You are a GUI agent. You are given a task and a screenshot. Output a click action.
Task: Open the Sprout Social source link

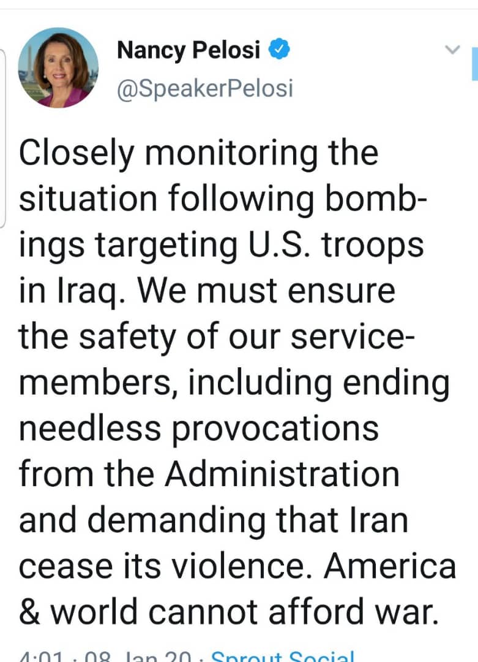click(282, 656)
